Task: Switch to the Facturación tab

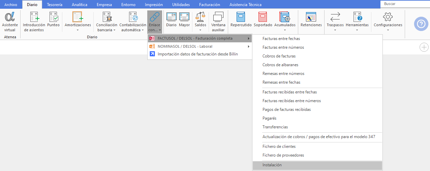Action: coord(210,5)
